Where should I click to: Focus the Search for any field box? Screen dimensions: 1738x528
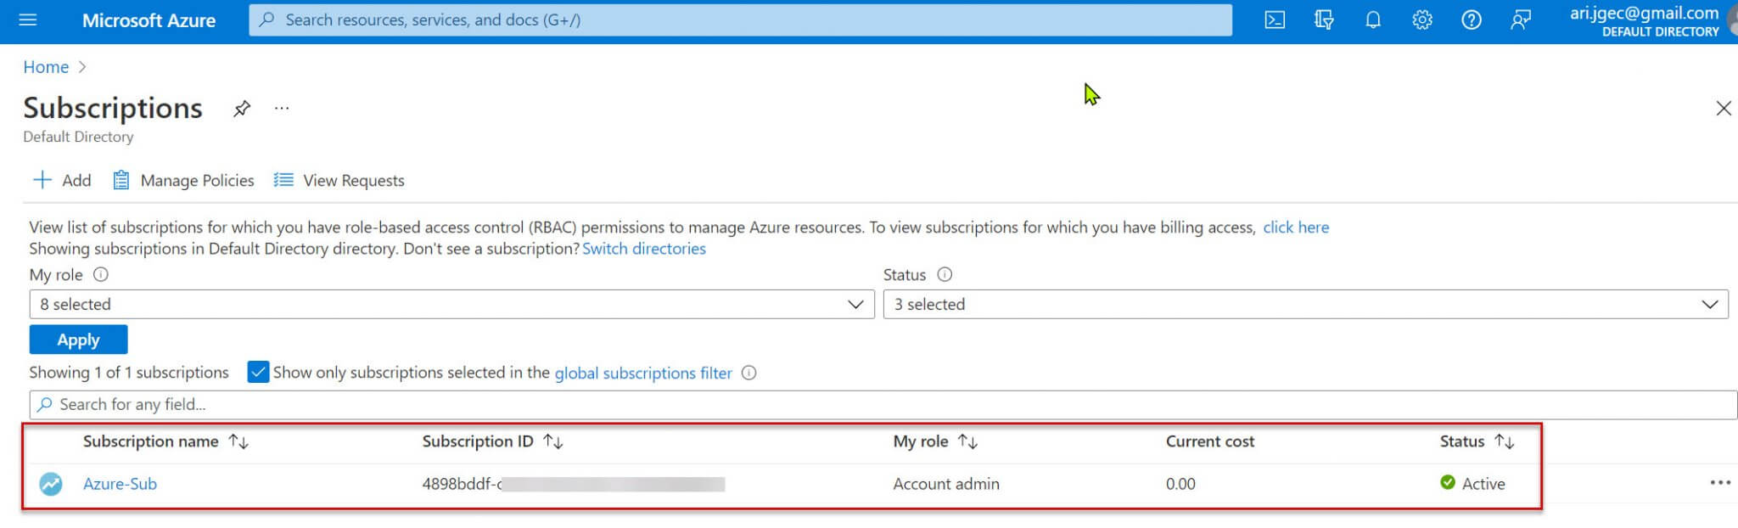(x=883, y=405)
